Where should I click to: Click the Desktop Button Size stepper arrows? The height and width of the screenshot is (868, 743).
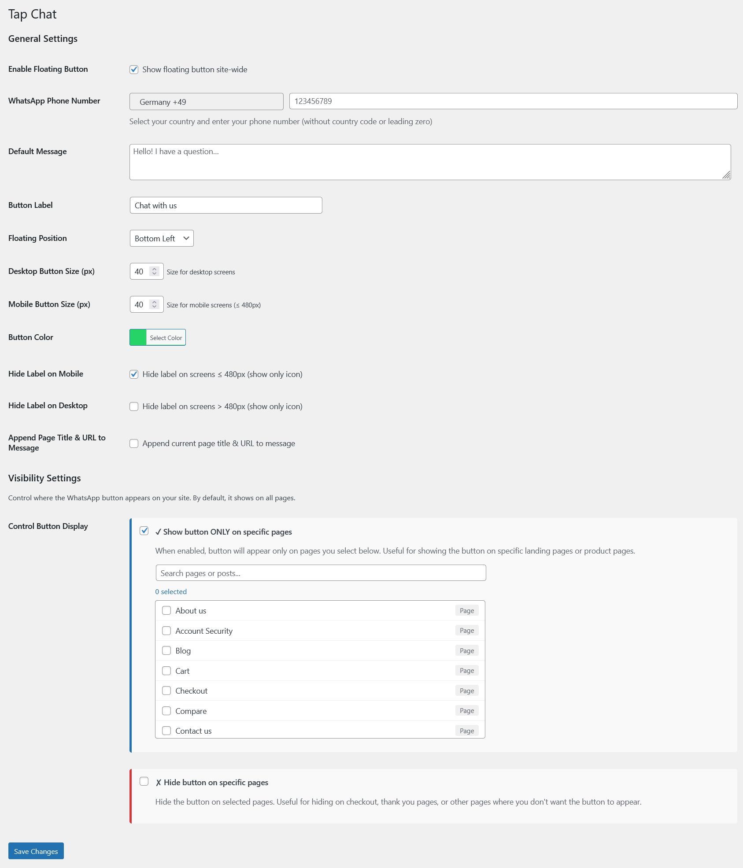(x=154, y=271)
